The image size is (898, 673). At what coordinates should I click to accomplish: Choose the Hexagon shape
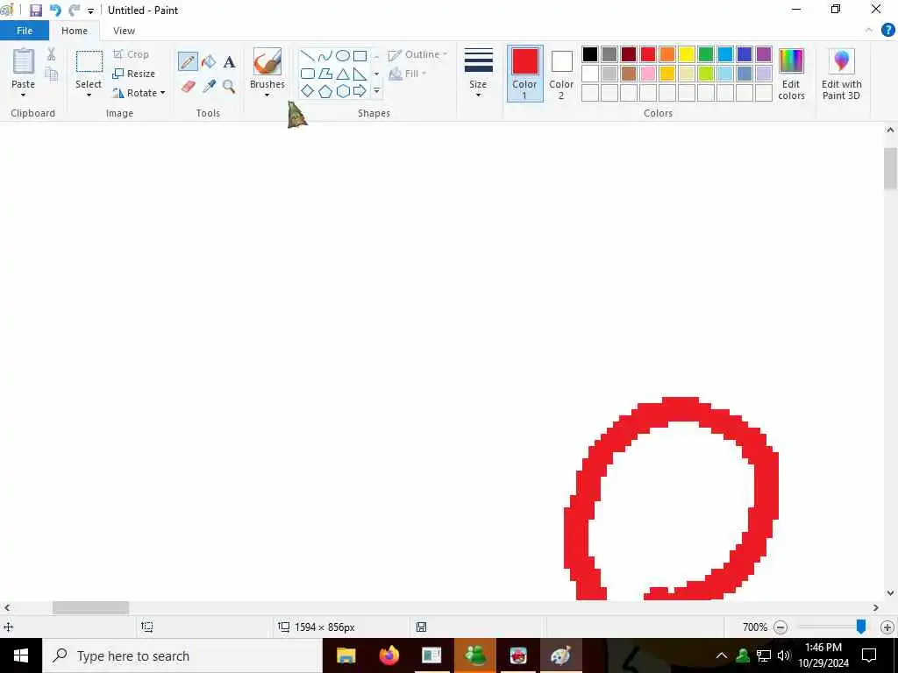(x=343, y=91)
